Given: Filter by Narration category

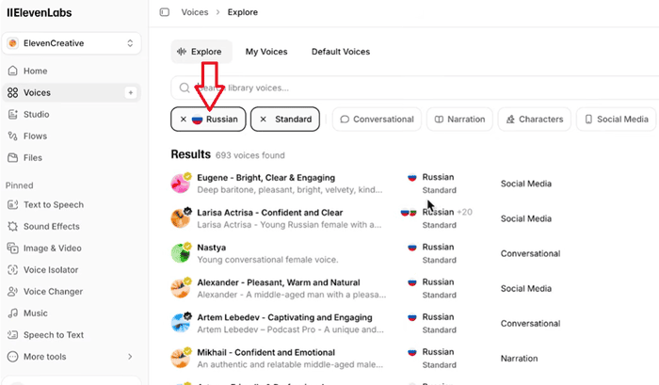Looking at the screenshot, I should pyautogui.click(x=459, y=120).
